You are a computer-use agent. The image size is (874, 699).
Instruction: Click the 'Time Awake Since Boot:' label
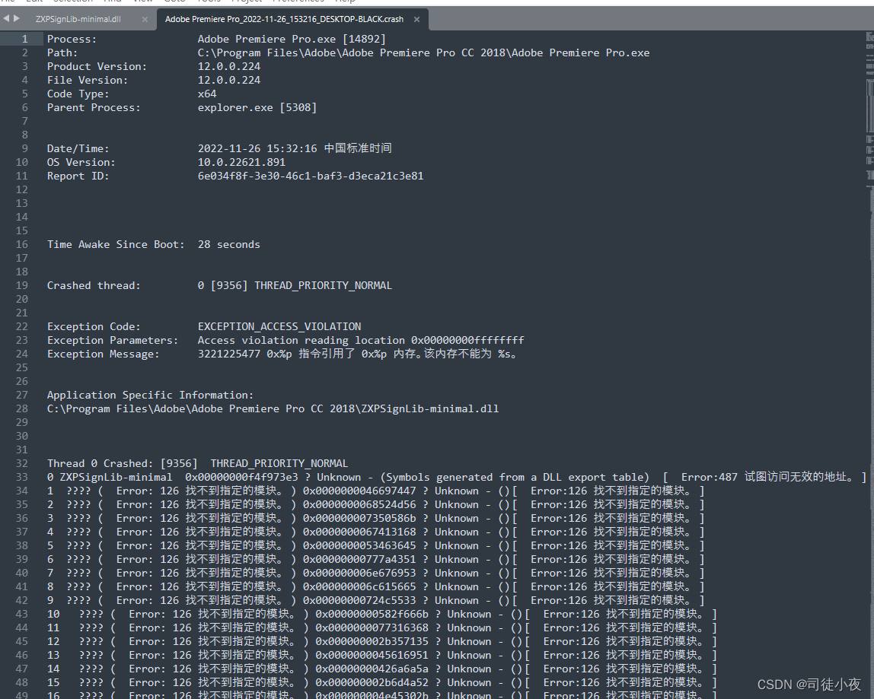(116, 244)
